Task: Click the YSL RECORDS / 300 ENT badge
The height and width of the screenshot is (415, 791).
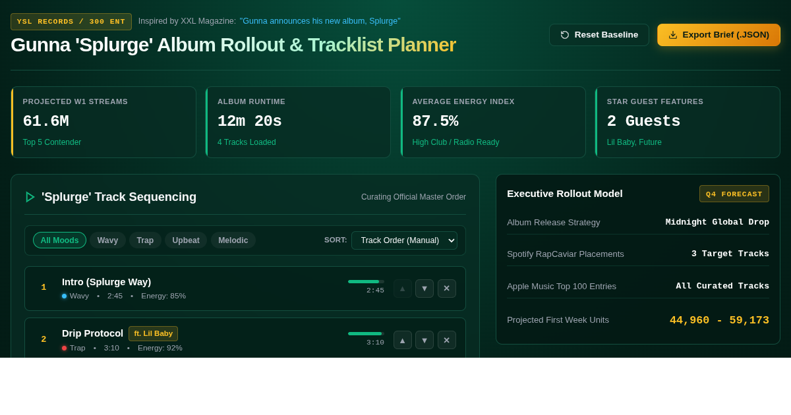Action: (x=71, y=22)
